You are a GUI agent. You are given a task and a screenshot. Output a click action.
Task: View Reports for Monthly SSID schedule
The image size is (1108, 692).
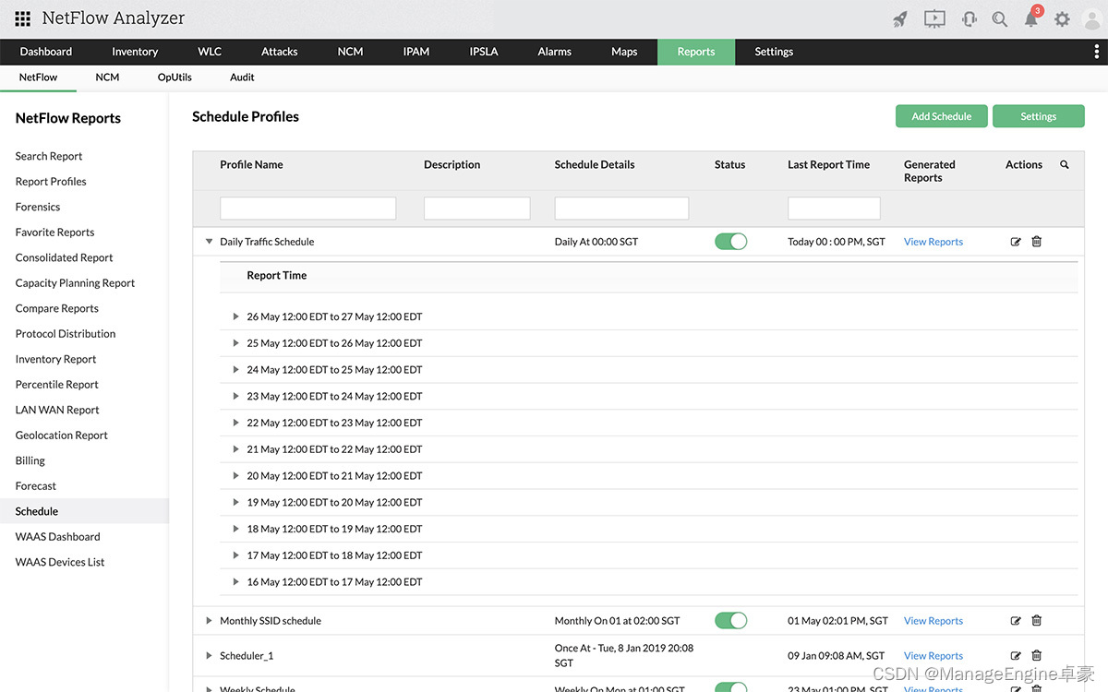933,621
